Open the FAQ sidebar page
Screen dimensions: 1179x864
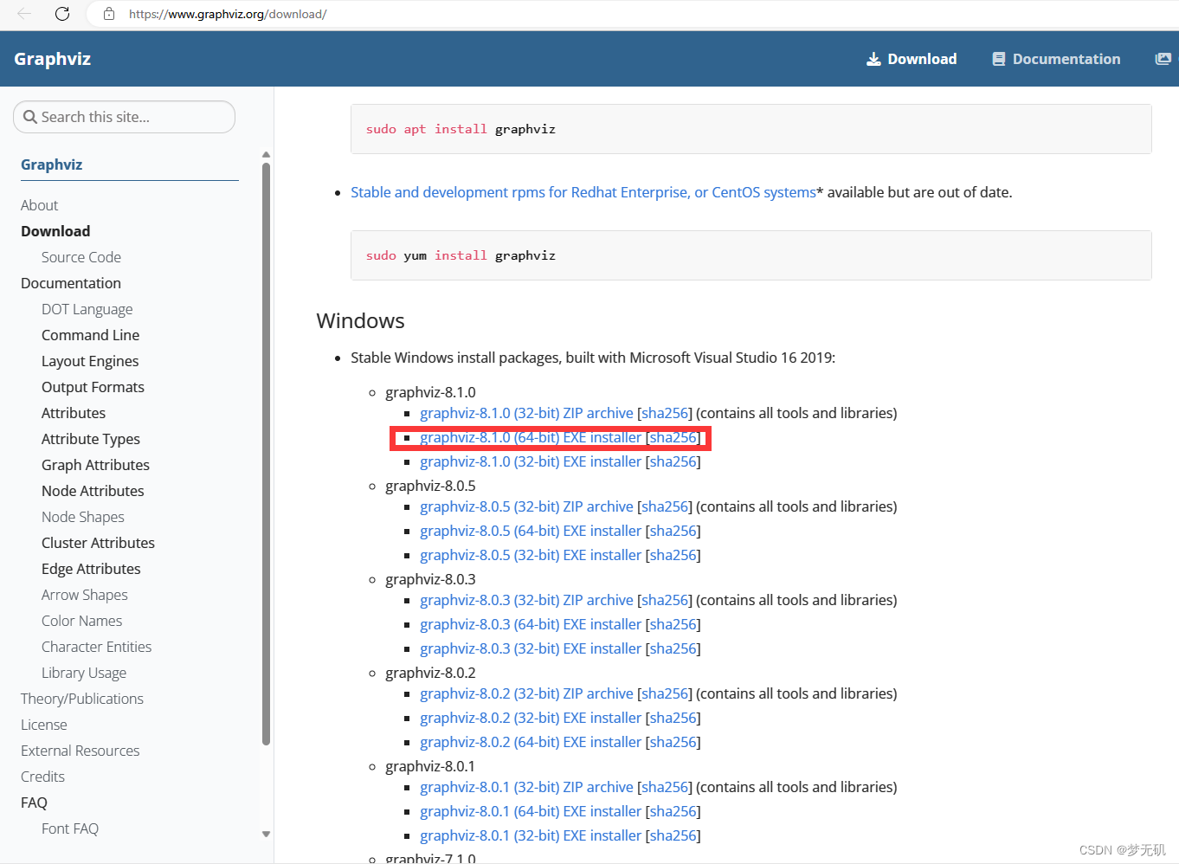click(x=35, y=803)
